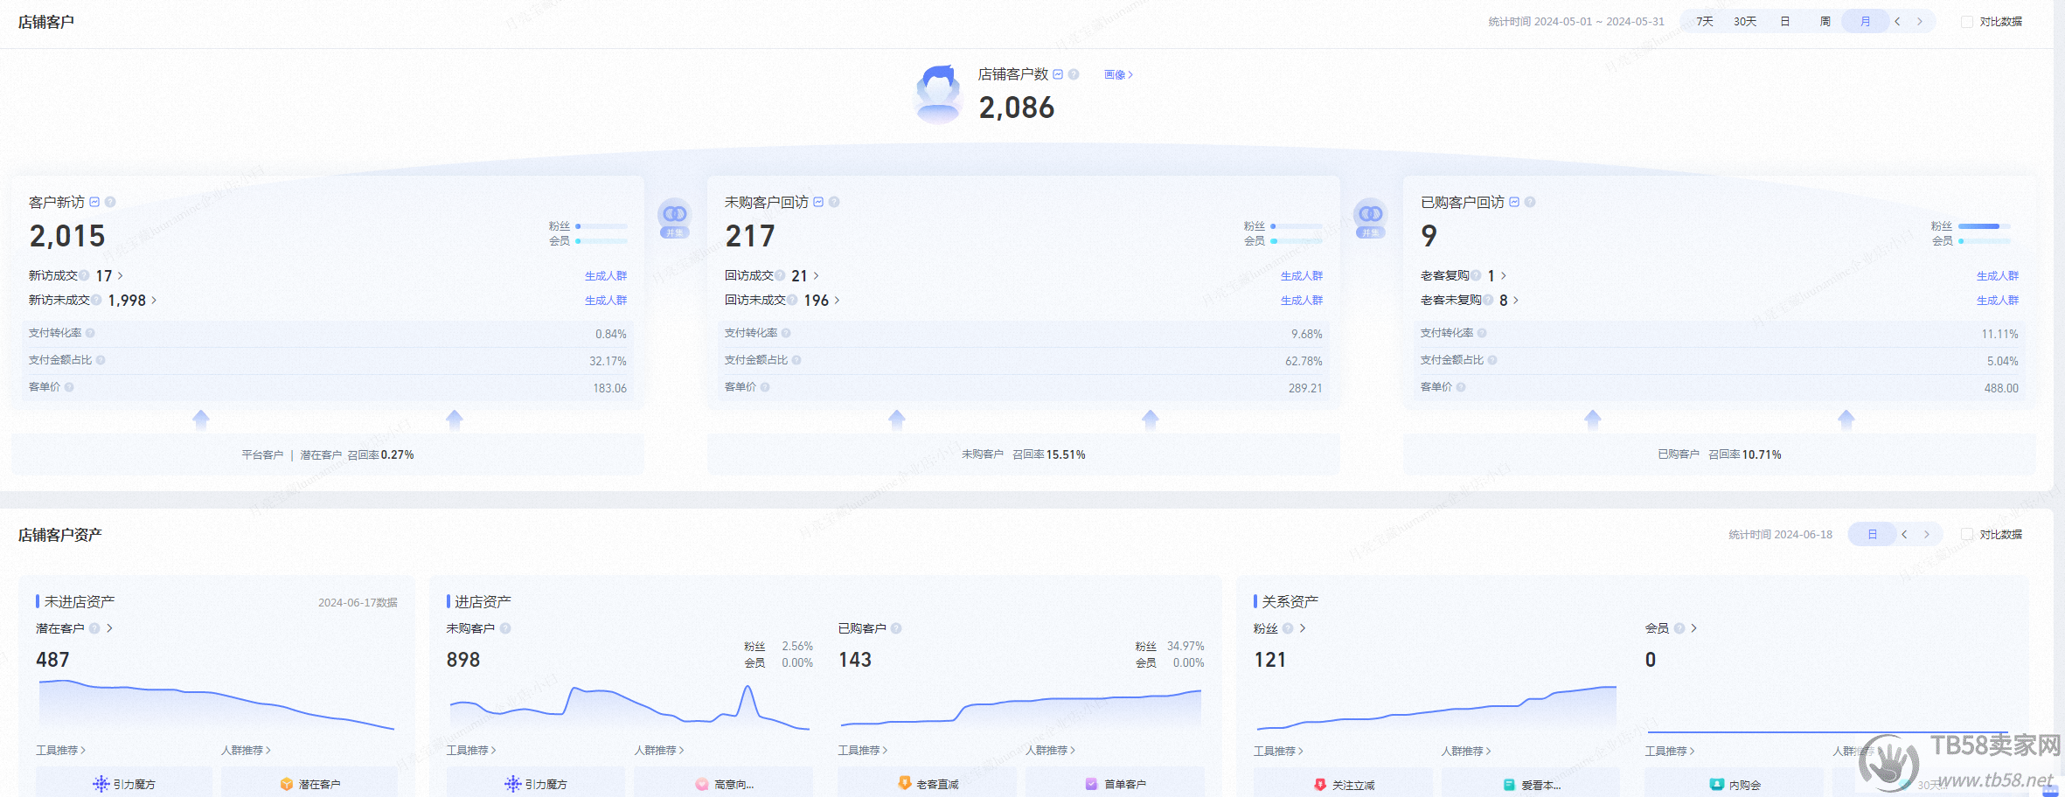Go to previous period in top date selector
Viewport: 2065px width, 797px height.
tap(1897, 22)
